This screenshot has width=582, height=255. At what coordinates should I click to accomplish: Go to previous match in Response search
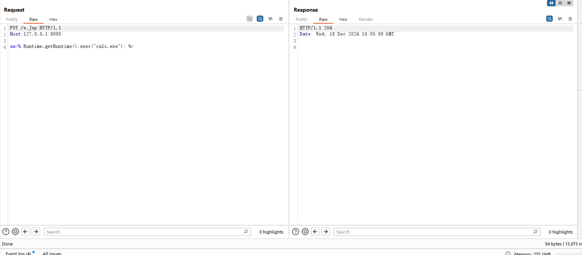(x=315, y=232)
